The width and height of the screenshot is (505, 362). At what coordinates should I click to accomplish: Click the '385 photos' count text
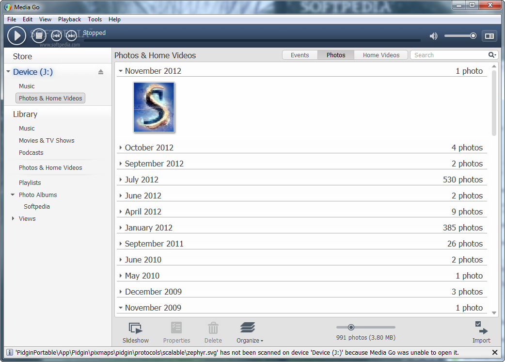(462, 228)
